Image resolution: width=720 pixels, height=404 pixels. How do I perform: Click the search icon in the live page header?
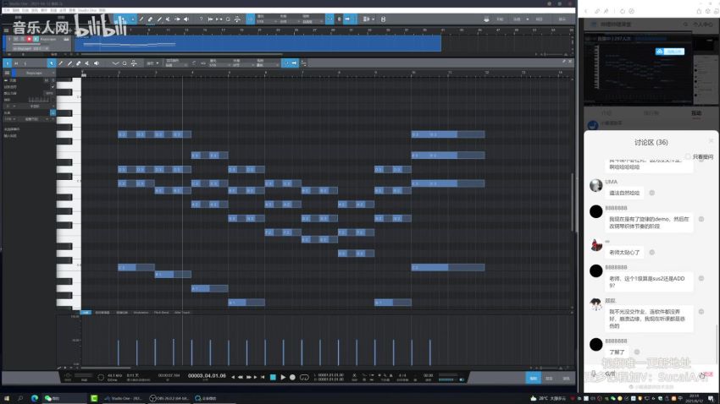685,25
